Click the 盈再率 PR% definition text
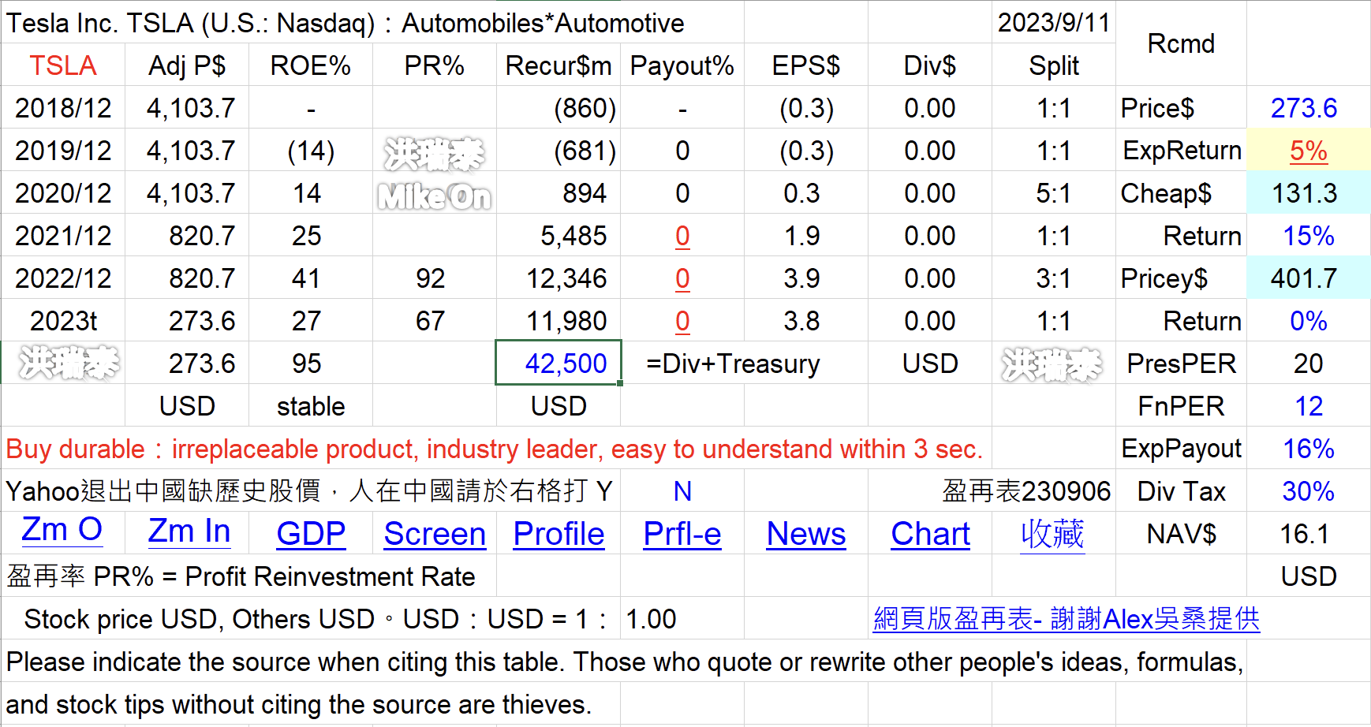The image size is (1371, 727). click(x=241, y=576)
